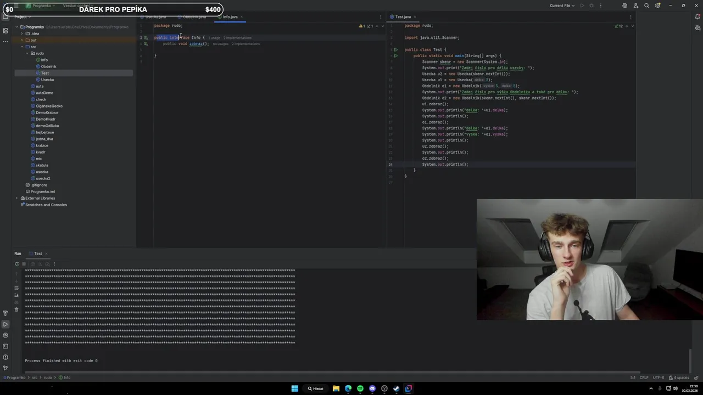Open the Problems tool window icon
Screen dimensions: 703x395
coord(5,357)
